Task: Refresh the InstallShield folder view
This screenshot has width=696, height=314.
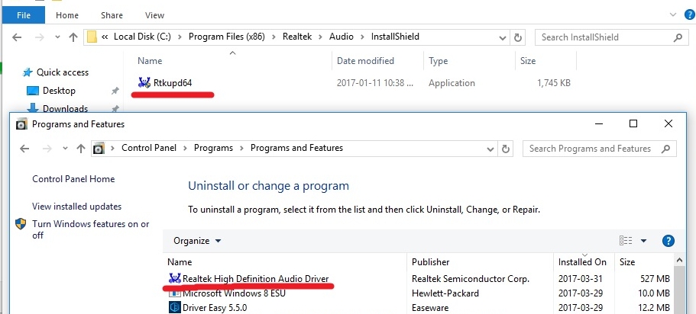Action: (517, 37)
